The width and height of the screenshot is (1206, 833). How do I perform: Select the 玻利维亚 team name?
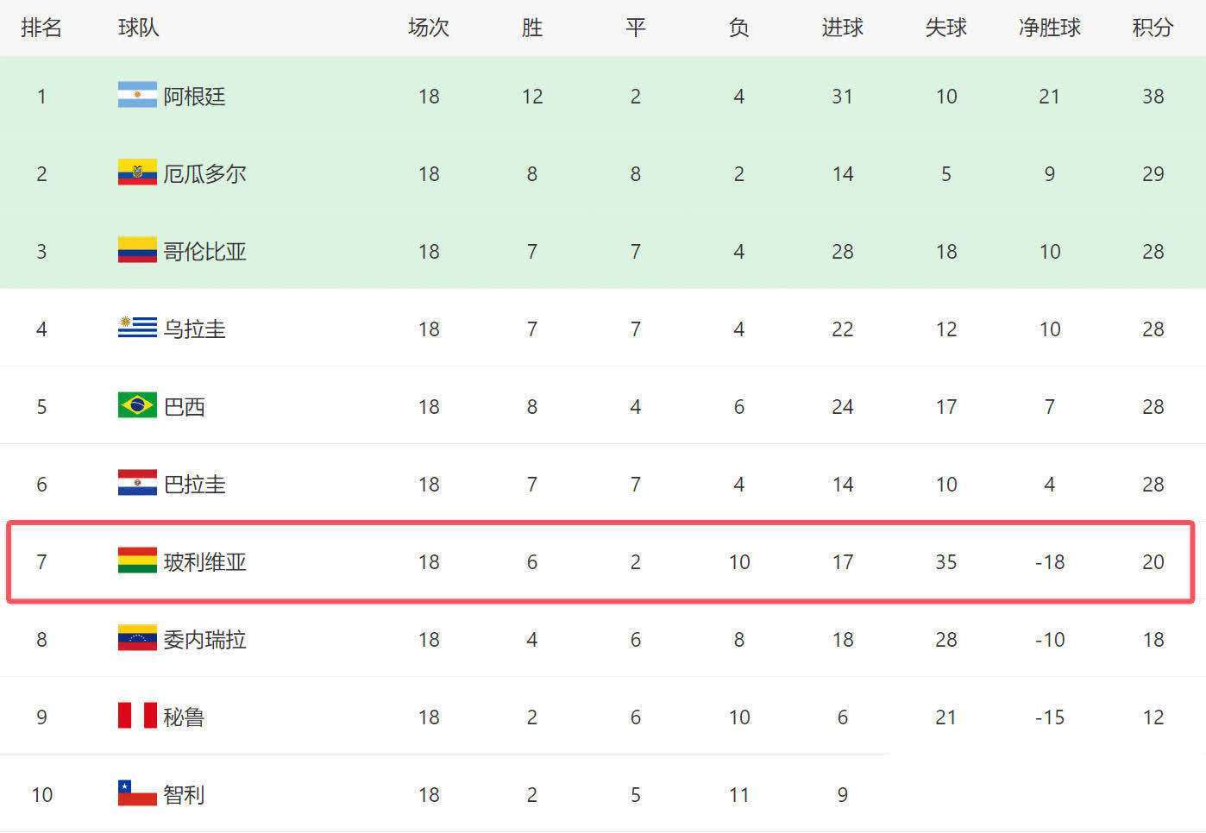205,562
